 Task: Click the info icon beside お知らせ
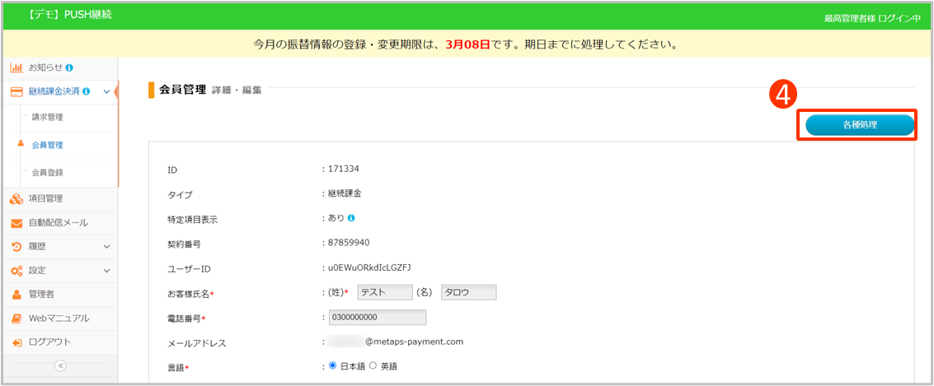pyautogui.click(x=69, y=67)
